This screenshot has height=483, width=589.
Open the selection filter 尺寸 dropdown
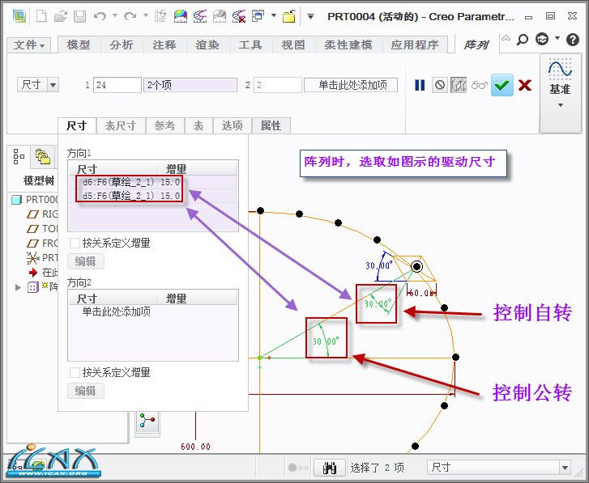click(x=565, y=468)
